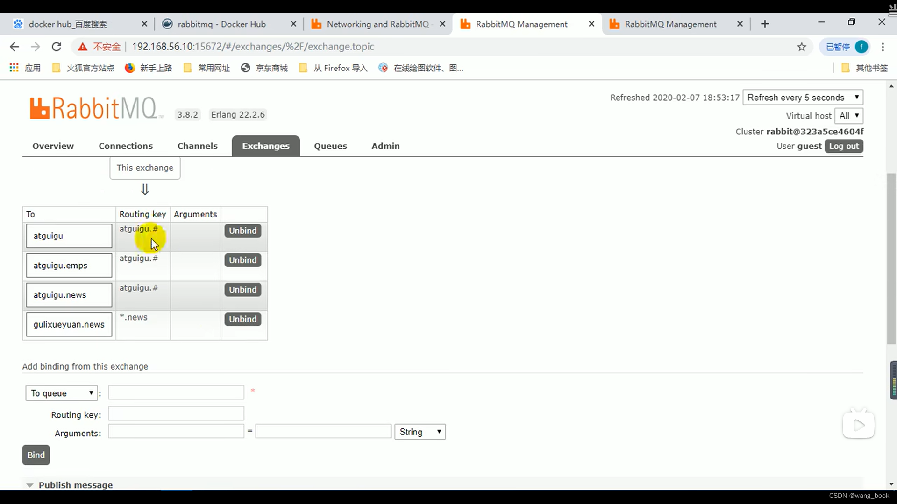Screen dimensions: 897x504
Task: Open the Refresh every 5 seconds dropdown
Action: (x=803, y=98)
